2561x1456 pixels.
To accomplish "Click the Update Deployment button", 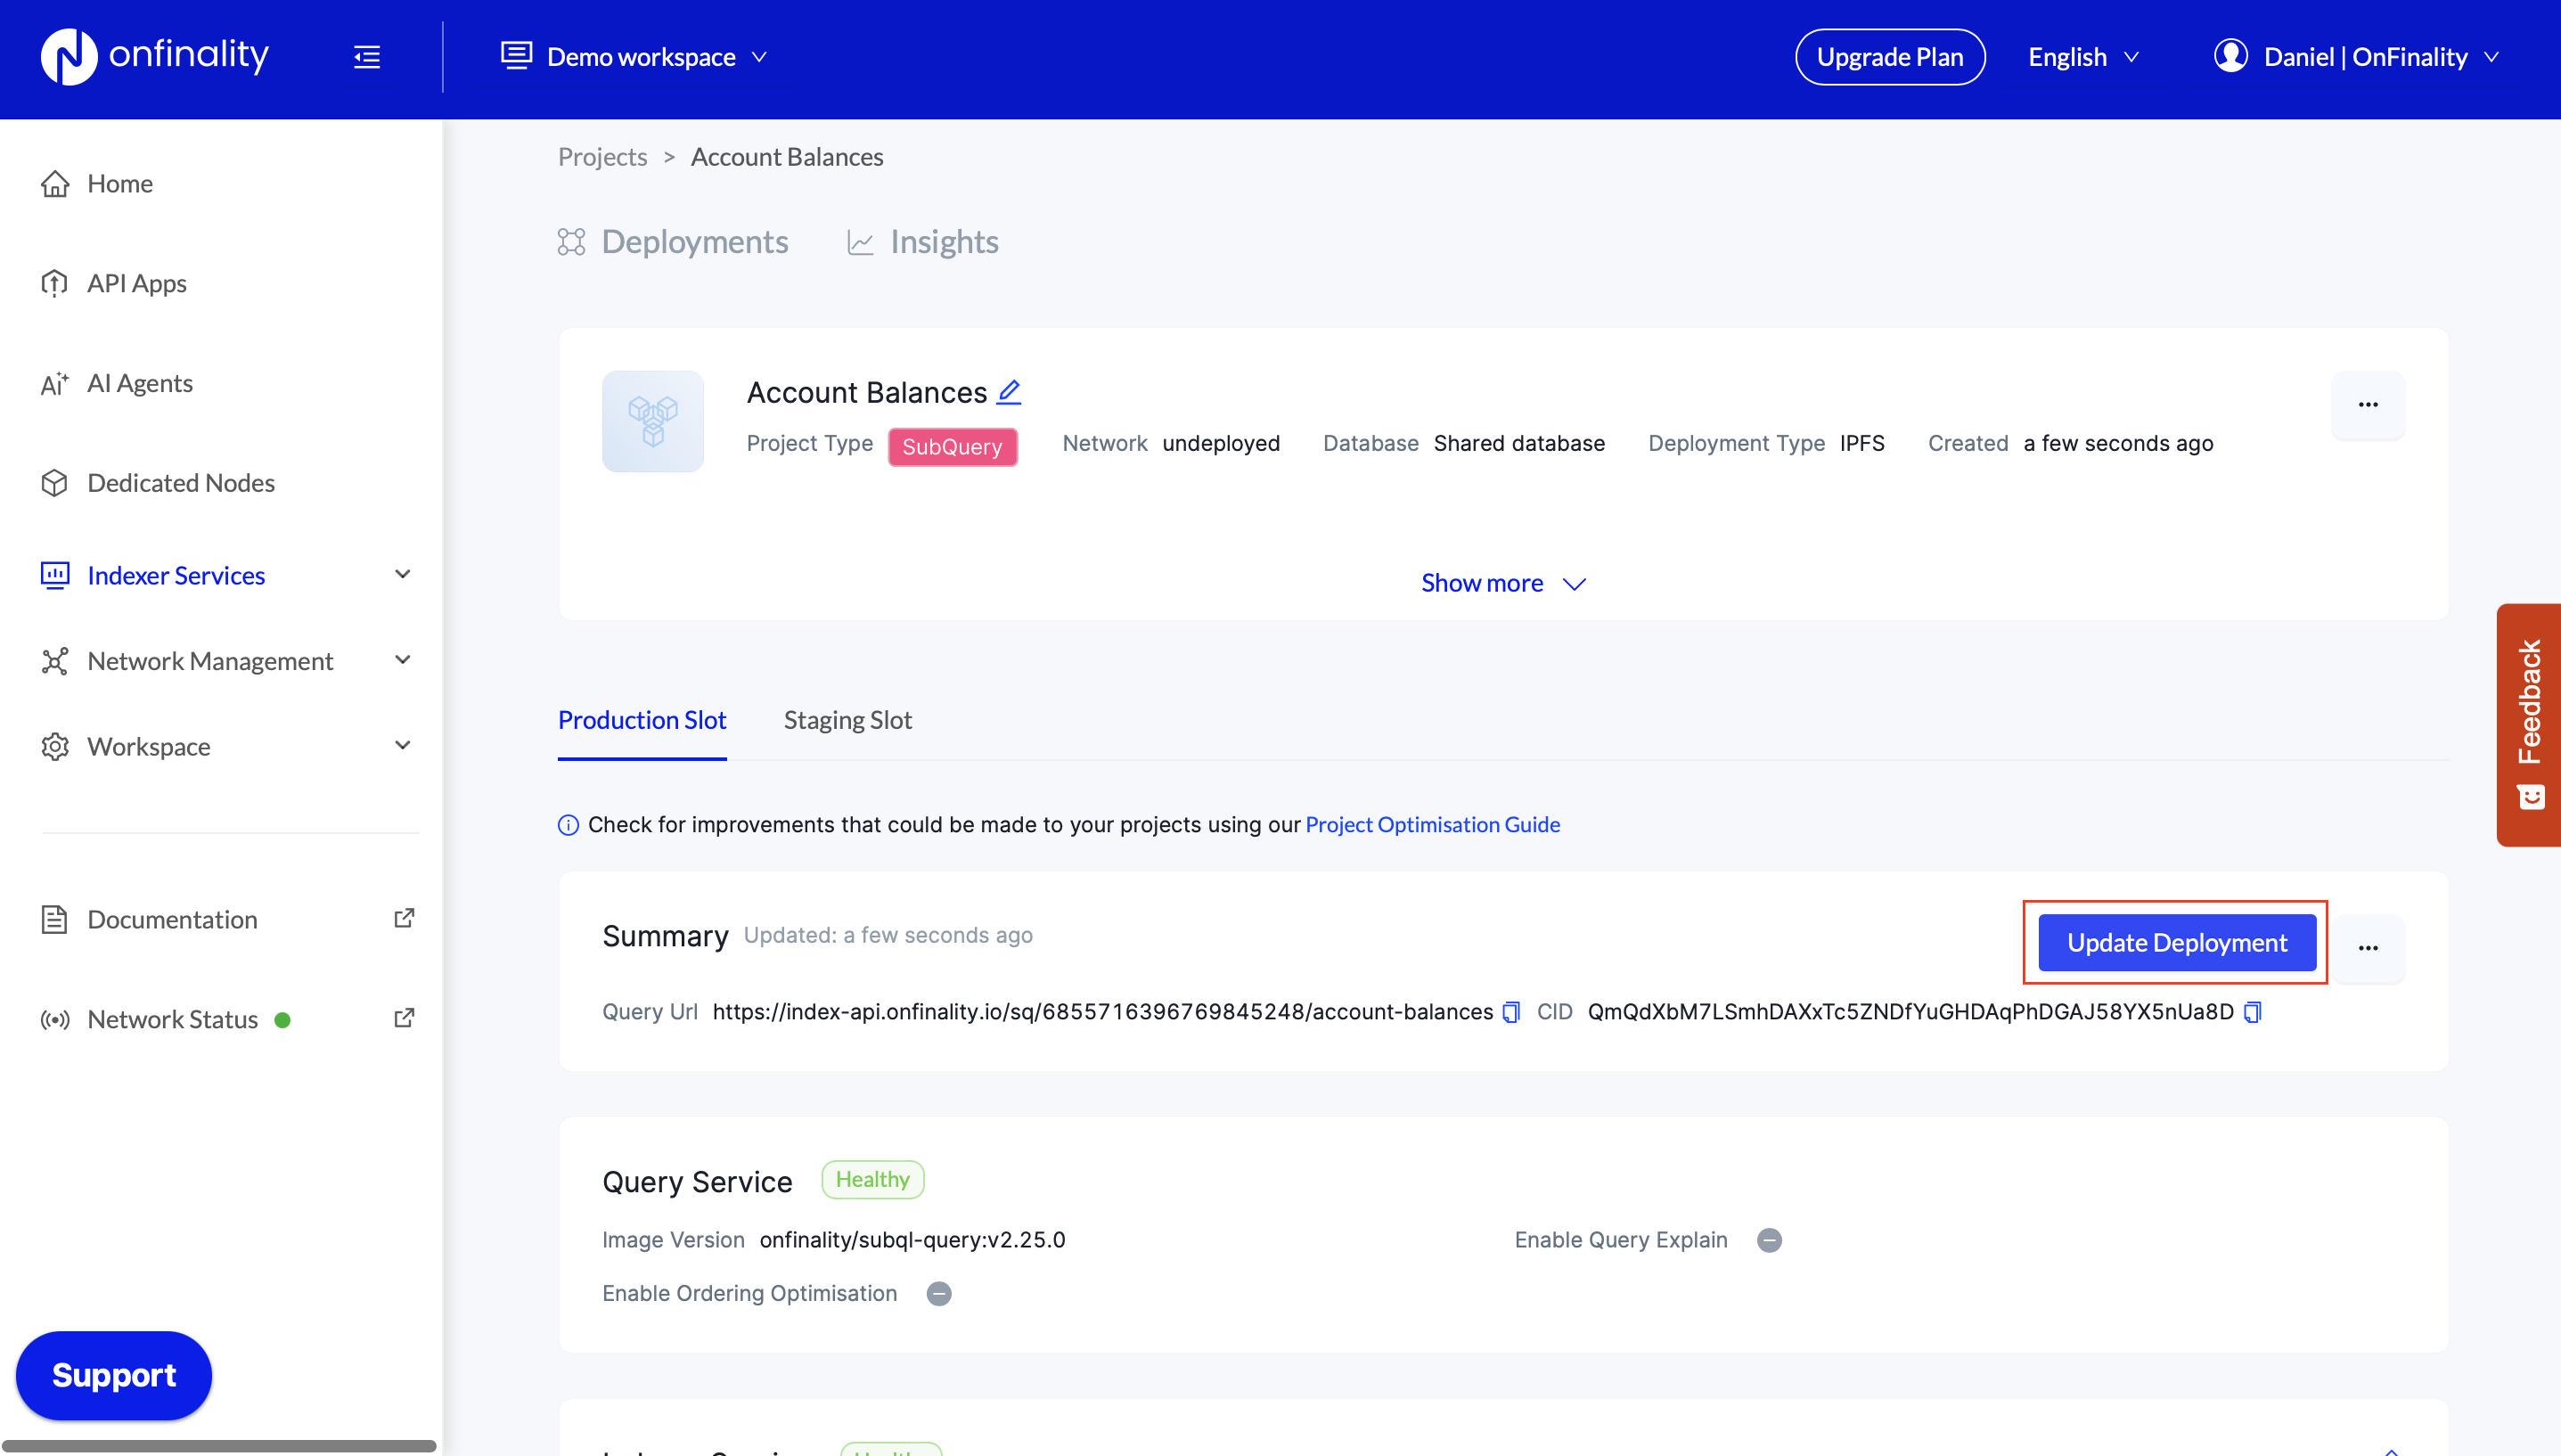I will [x=2176, y=942].
